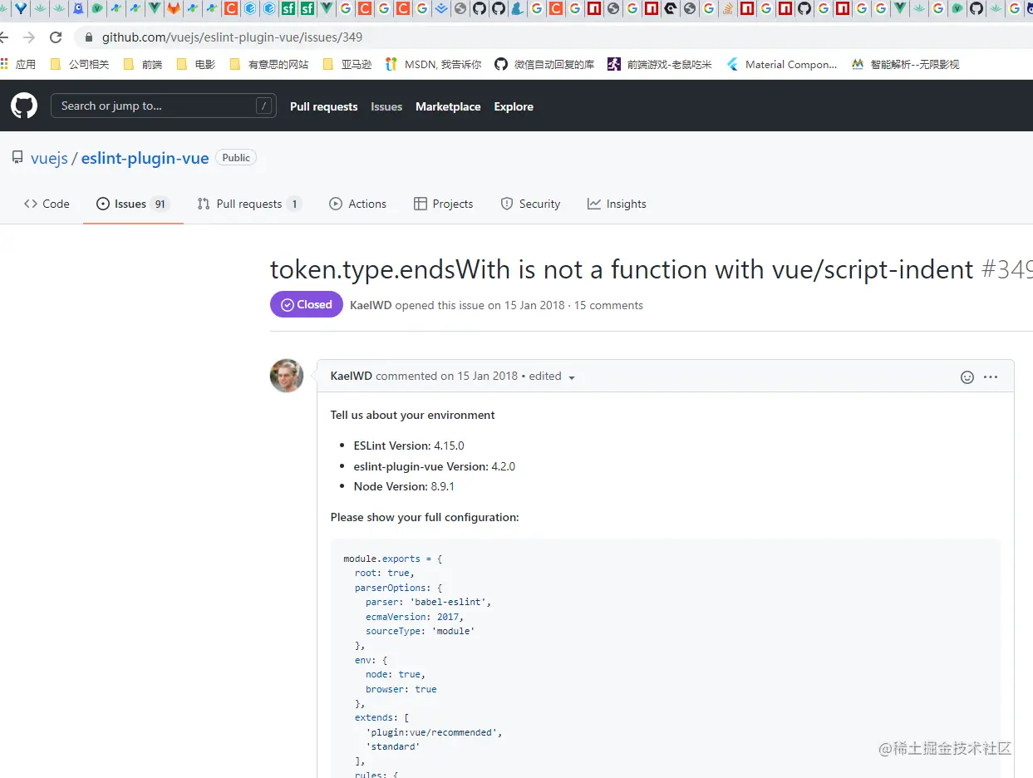Image resolution: width=1033 pixels, height=778 pixels.
Task: Click the GitHub octocat logo
Action: point(23,106)
